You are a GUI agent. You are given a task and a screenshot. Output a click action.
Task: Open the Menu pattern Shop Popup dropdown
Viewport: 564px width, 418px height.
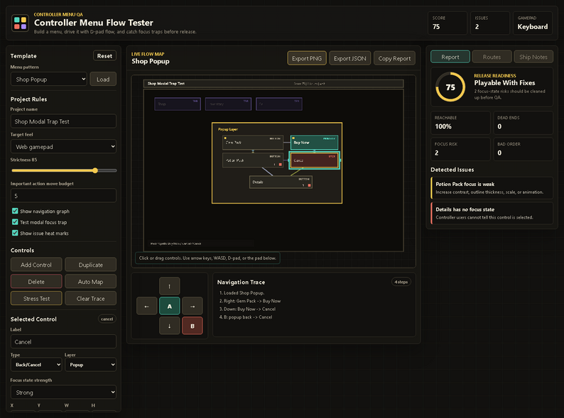click(x=49, y=79)
